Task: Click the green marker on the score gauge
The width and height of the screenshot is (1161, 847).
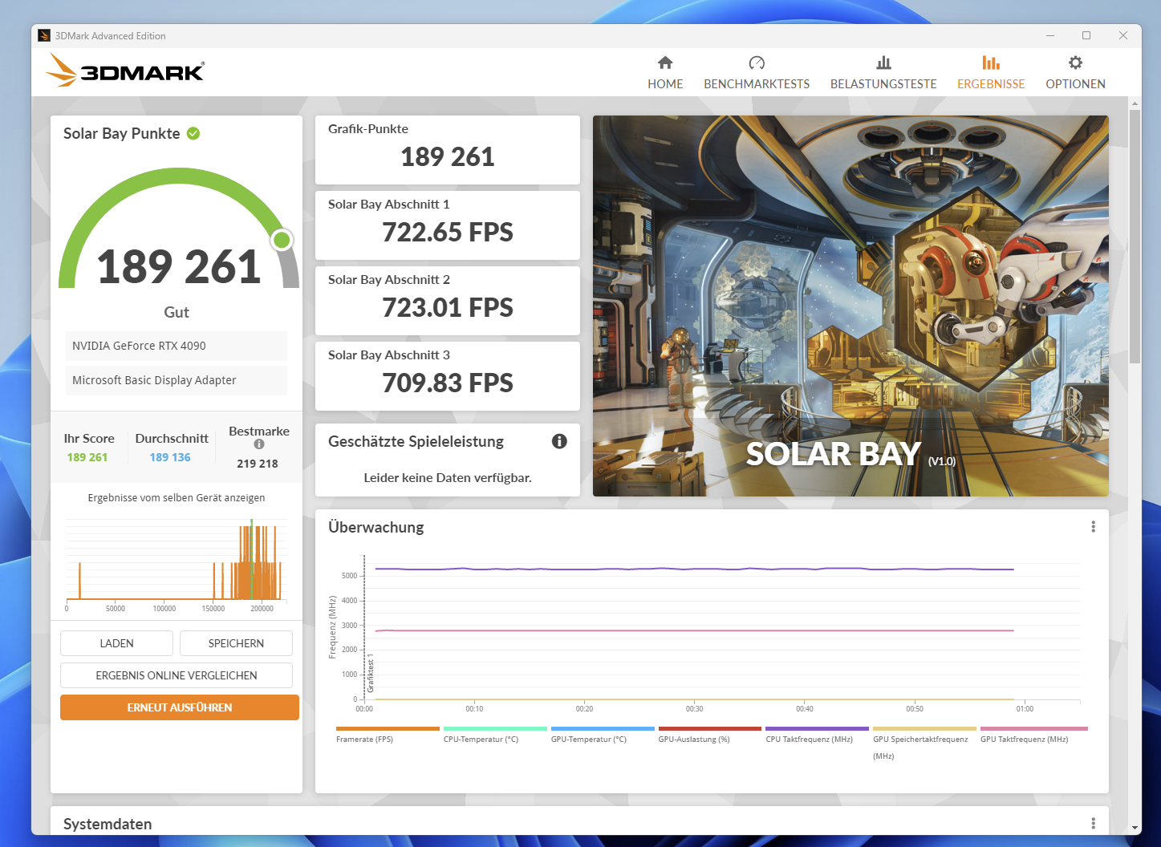Action: [282, 239]
